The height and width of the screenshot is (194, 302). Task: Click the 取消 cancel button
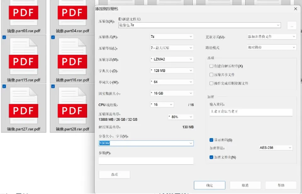coord(245,185)
